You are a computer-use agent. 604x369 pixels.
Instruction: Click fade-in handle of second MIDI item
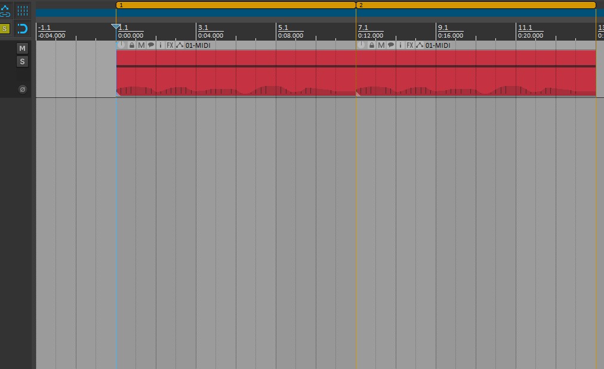tap(358, 93)
